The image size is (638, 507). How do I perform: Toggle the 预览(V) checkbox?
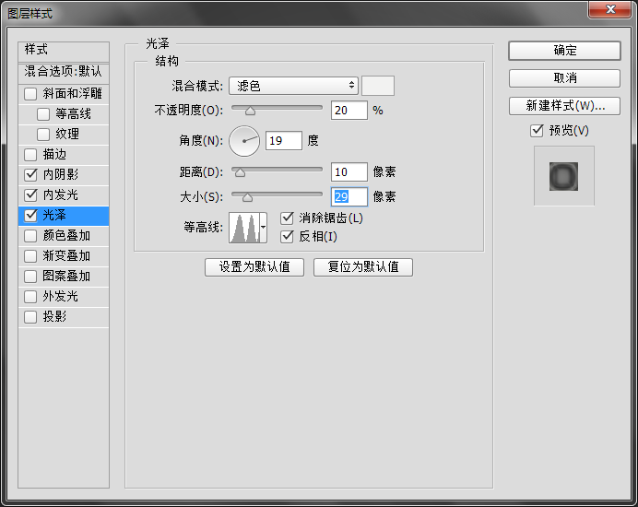pyautogui.click(x=538, y=131)
